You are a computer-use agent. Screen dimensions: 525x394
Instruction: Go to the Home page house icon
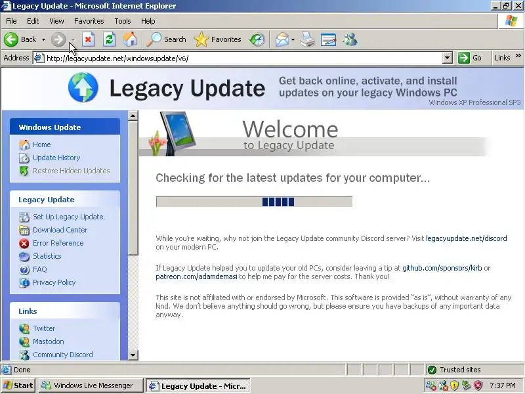(x=130, y=39)
